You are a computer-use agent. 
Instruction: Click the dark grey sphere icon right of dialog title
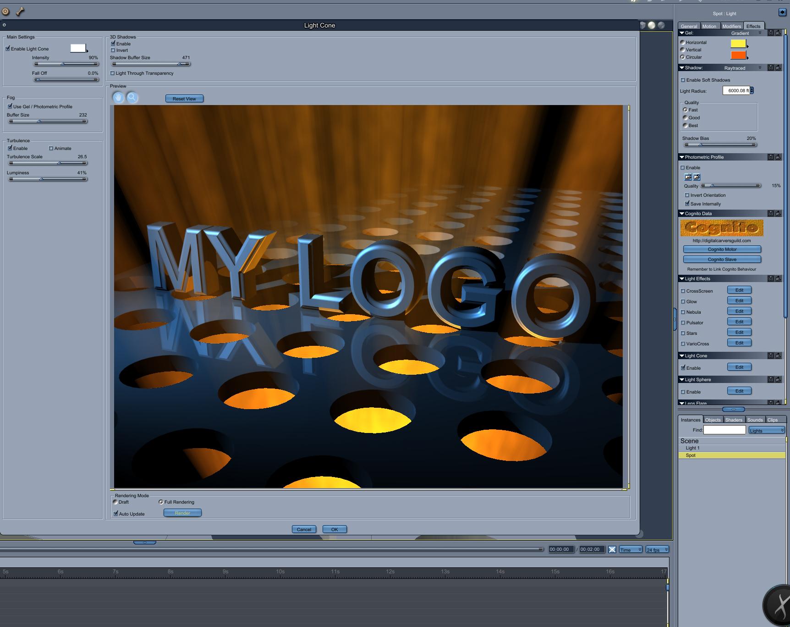click(661, 25)
